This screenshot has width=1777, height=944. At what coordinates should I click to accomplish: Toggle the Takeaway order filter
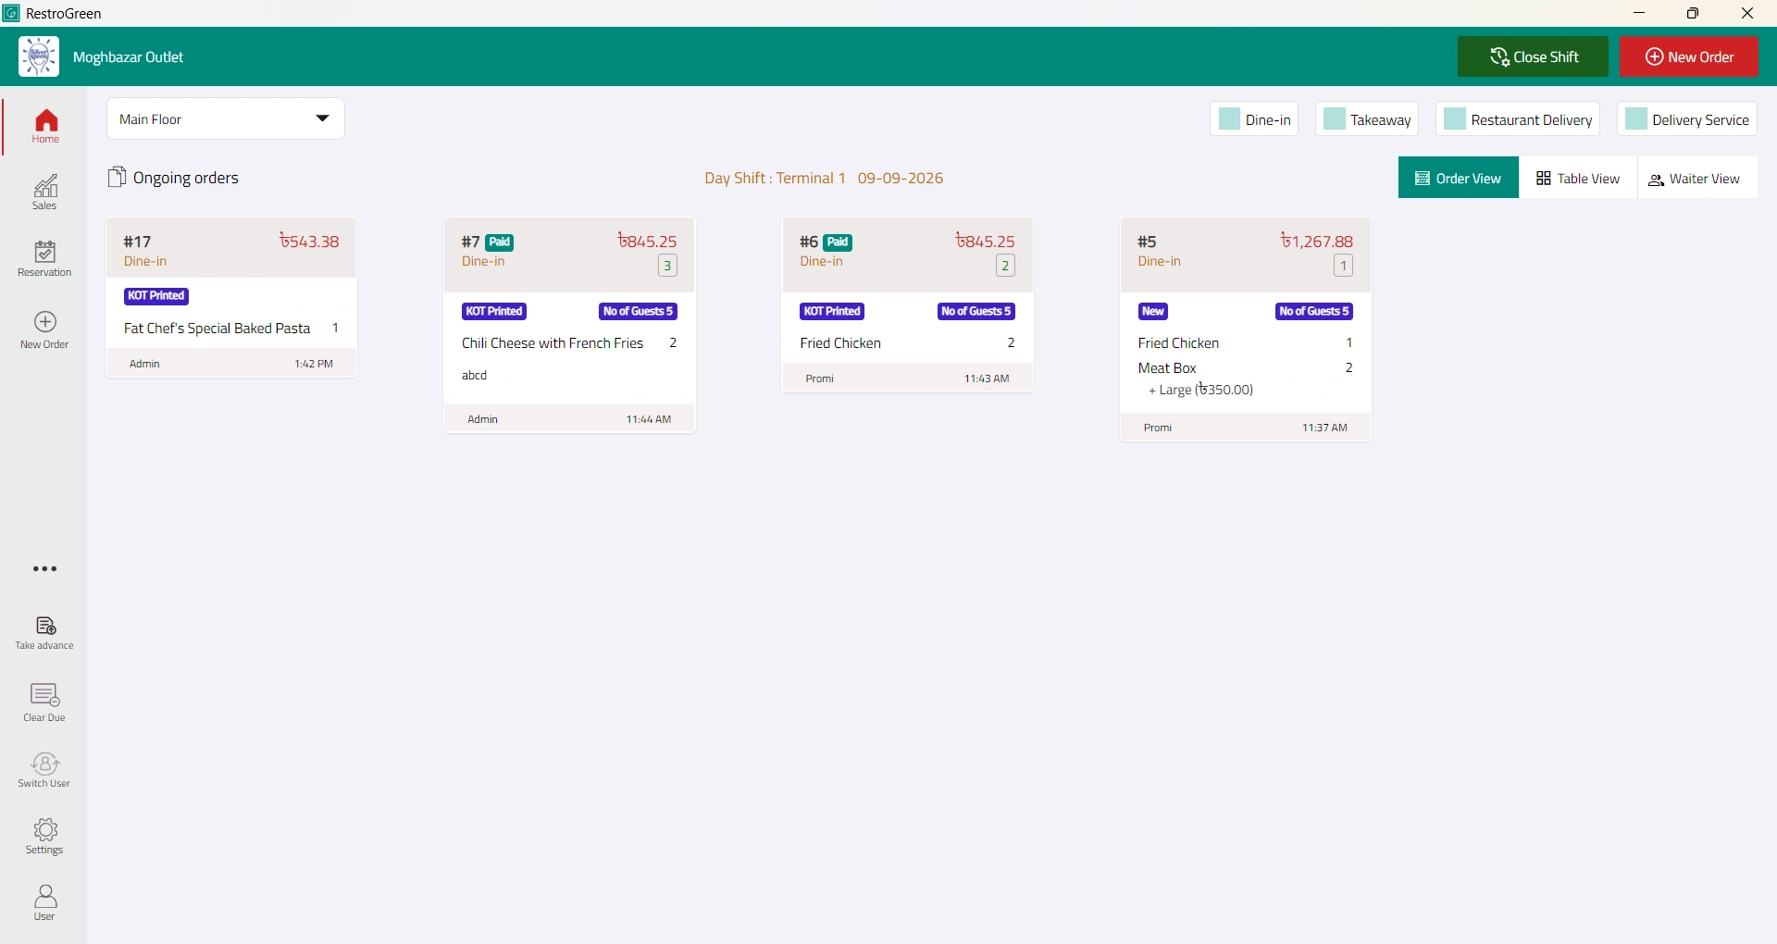(x=1367, y=119)
